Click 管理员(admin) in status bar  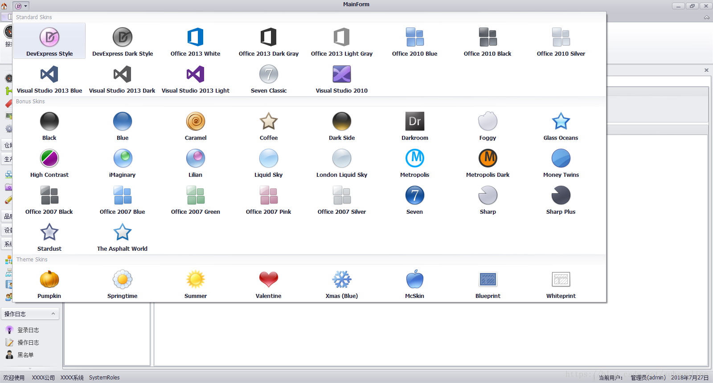click(x=648, y=378)
